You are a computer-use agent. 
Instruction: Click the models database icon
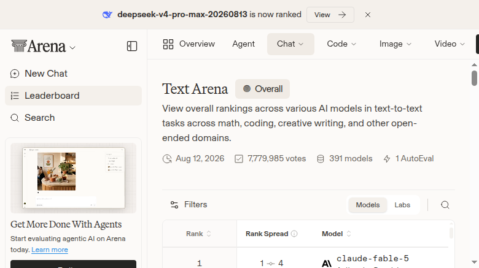(321, 159)
